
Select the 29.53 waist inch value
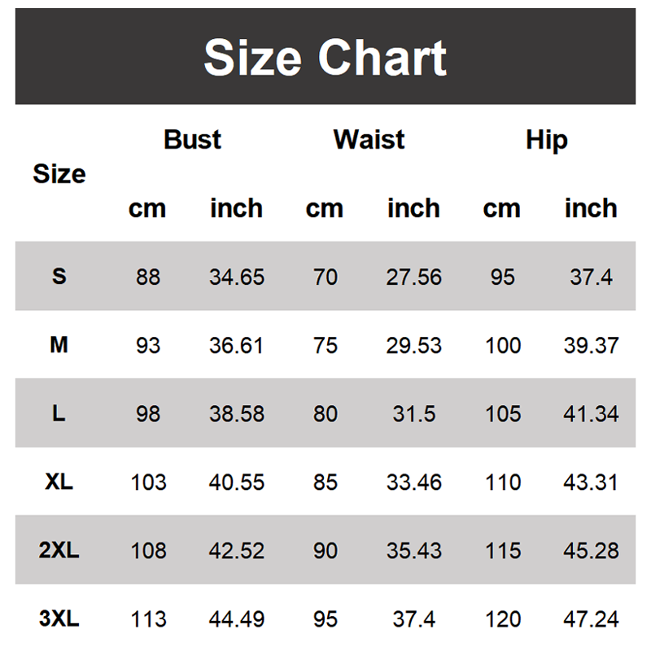pyautogui.click(x=413, y=345)
